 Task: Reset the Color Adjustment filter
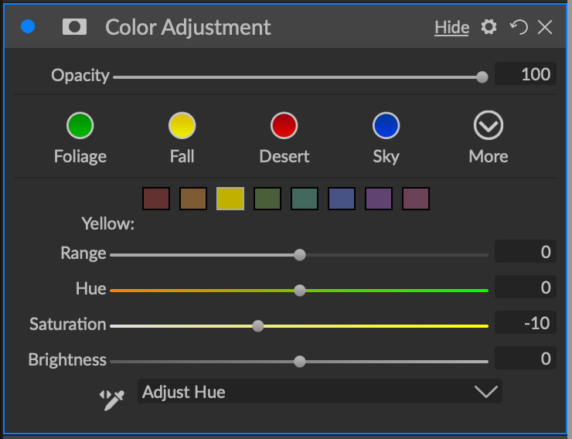coord(518,27)
